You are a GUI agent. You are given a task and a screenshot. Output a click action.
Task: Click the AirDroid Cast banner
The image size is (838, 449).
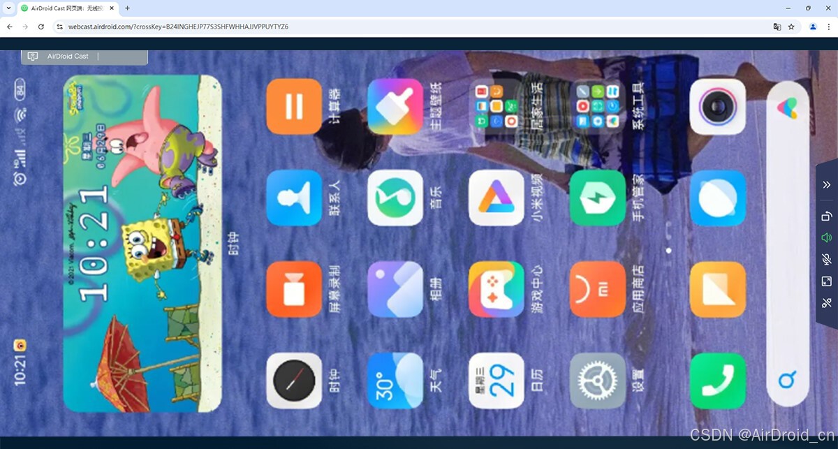tap(84, 57)
